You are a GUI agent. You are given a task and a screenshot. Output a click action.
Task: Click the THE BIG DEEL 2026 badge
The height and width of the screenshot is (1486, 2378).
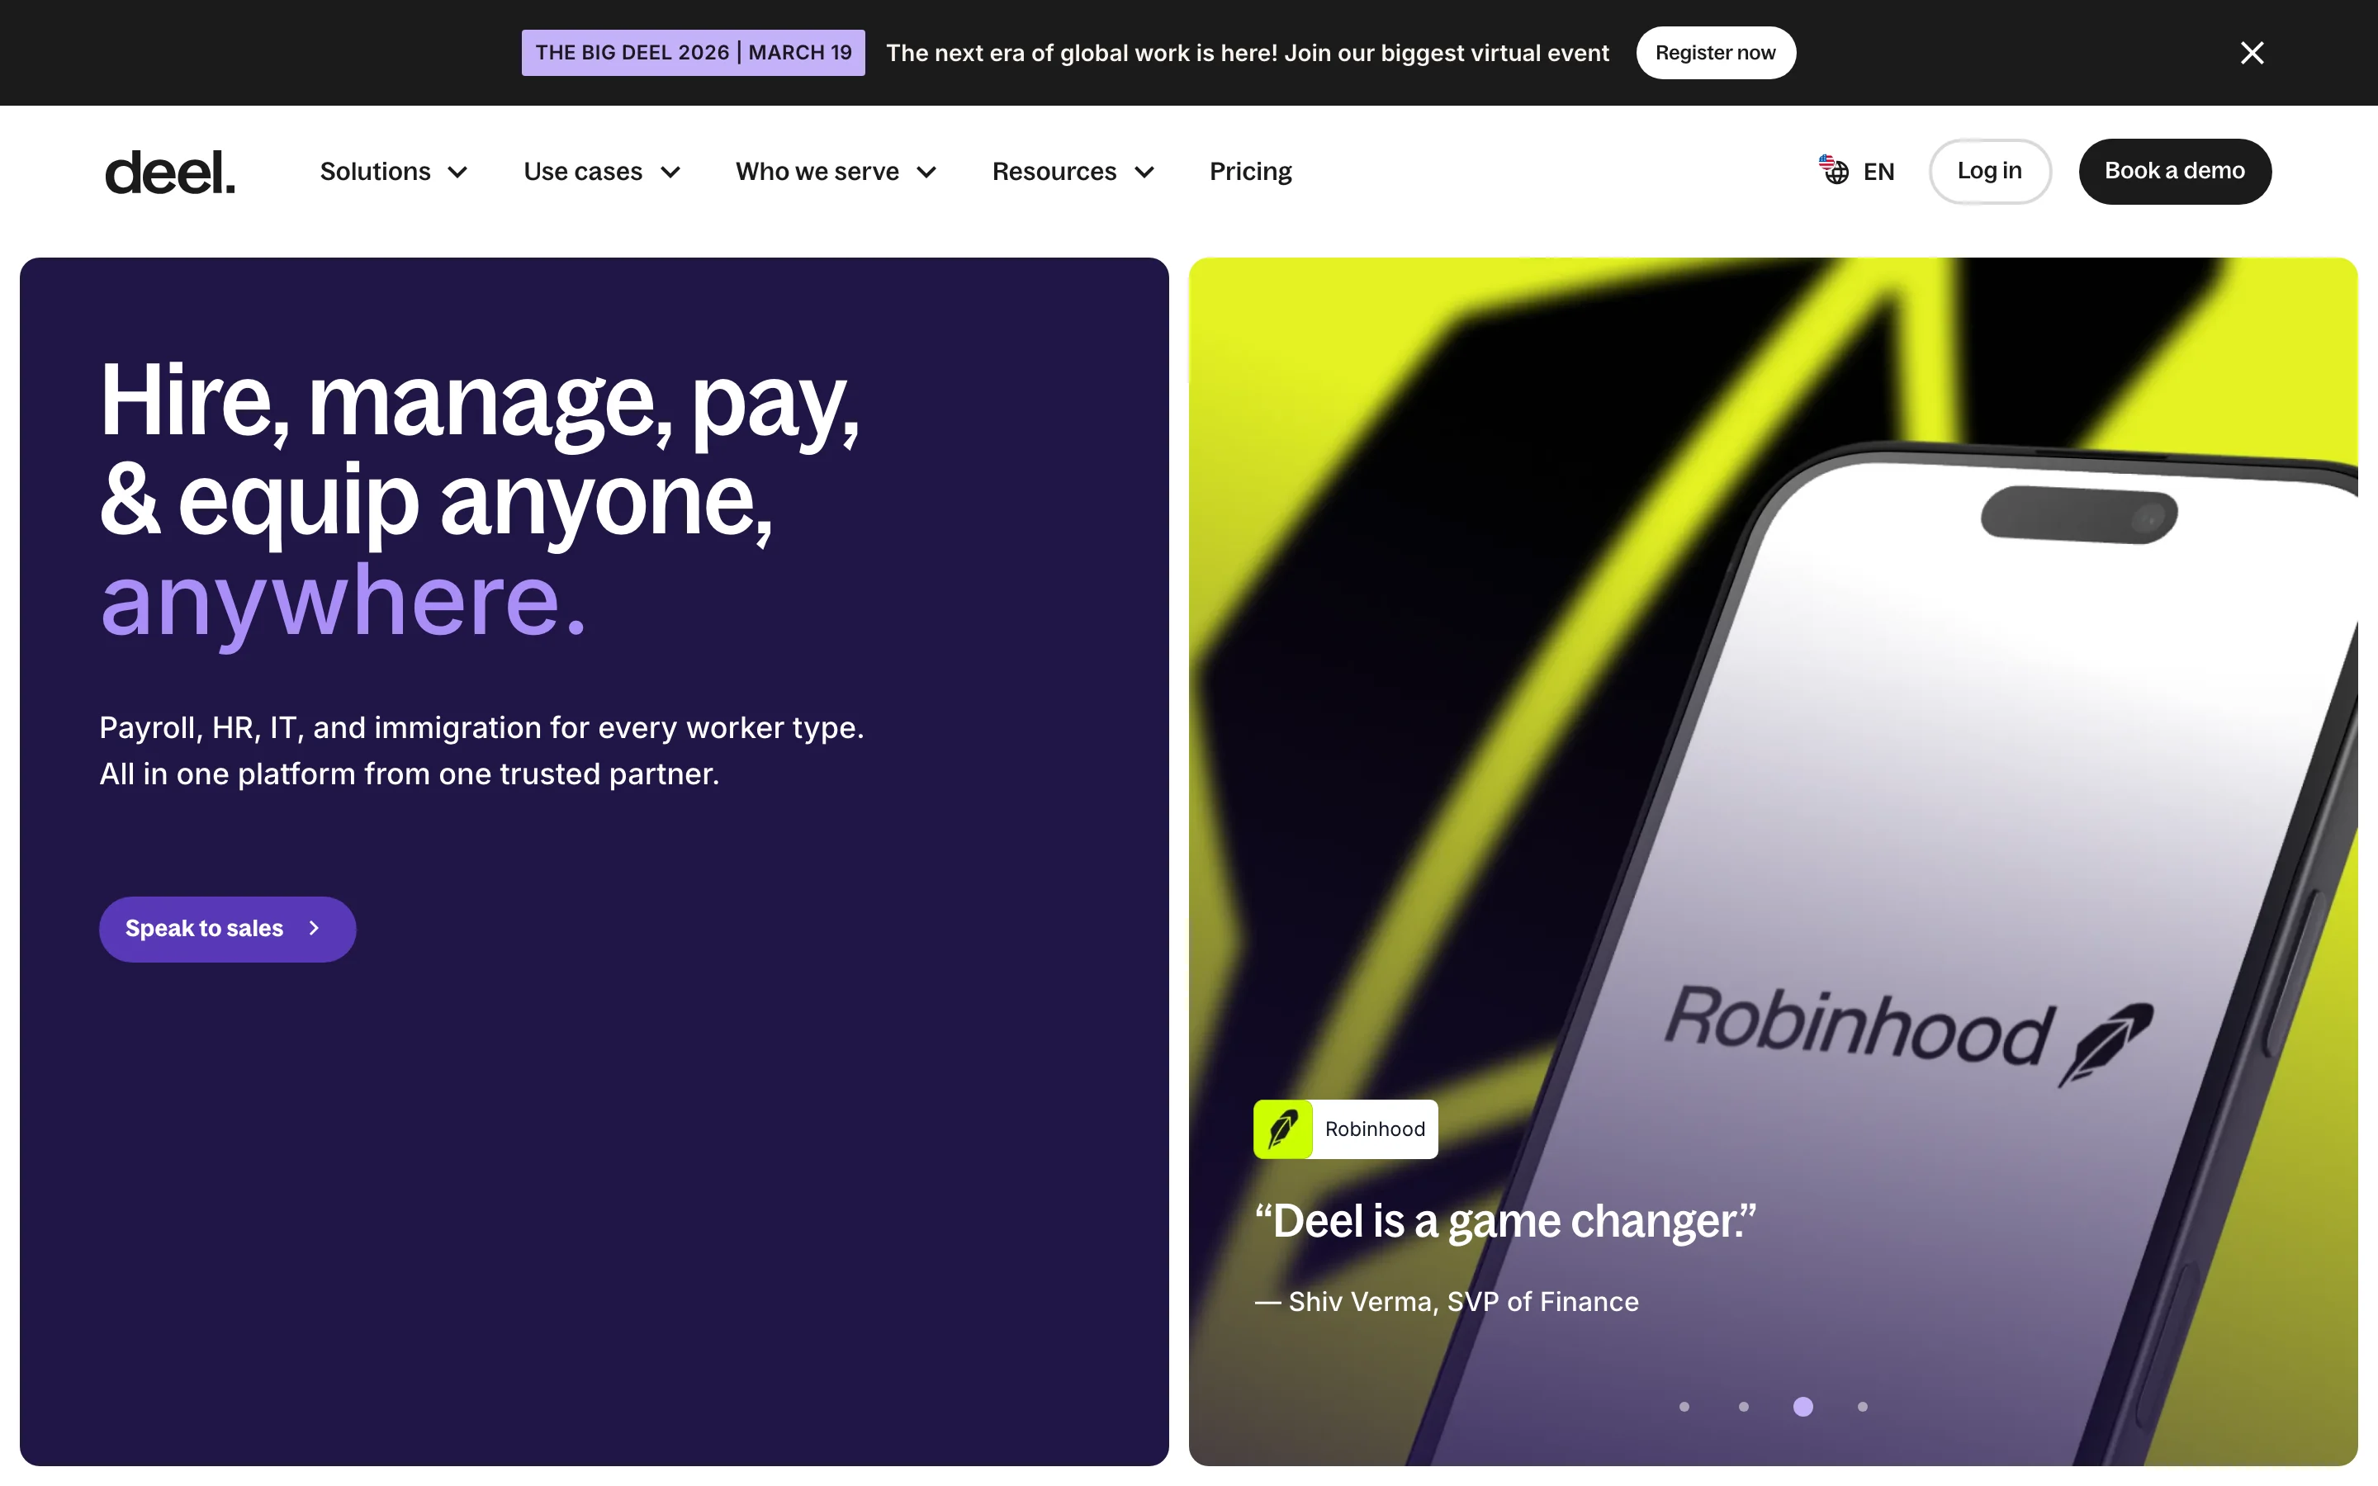(x=693, y=53)
